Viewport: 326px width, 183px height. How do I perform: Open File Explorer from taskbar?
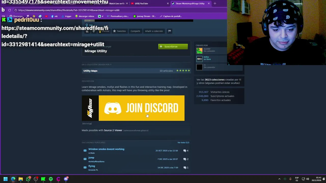tap(21, 179)
